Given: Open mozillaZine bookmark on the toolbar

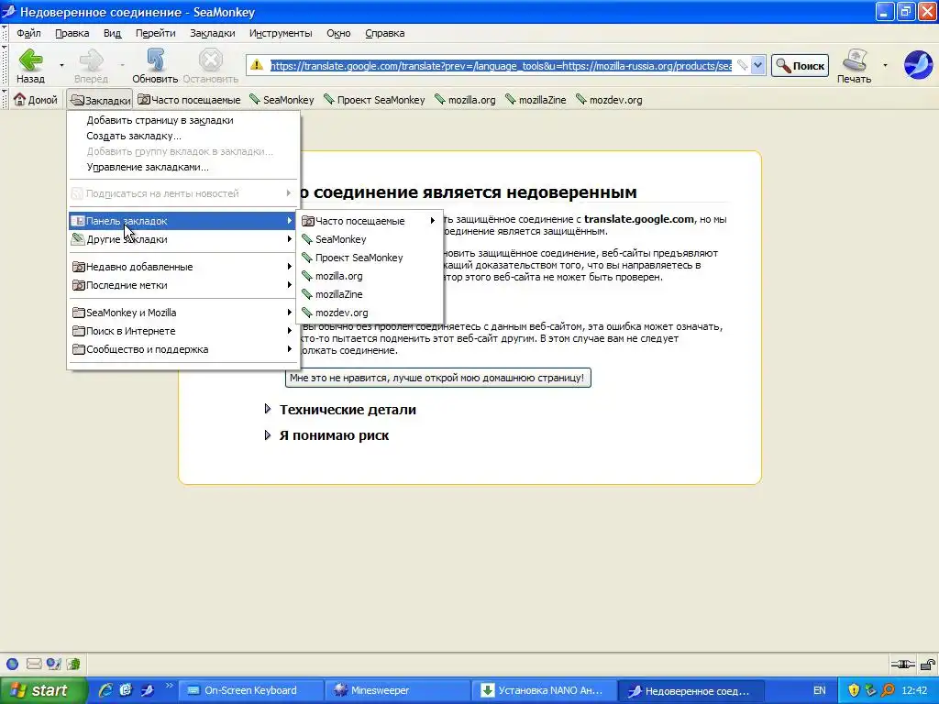Looking at the screenshot, I should tap(536, 99).
